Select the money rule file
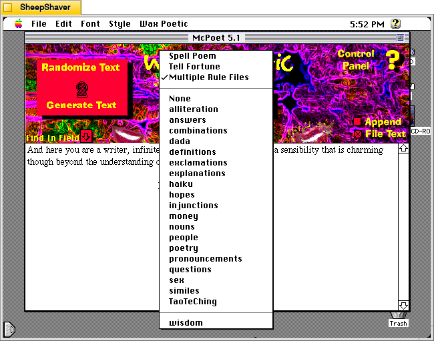 click(216, 216)
